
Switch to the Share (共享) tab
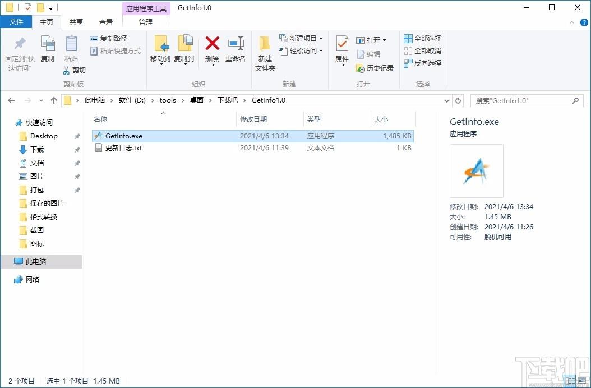(x=76, y=22)
